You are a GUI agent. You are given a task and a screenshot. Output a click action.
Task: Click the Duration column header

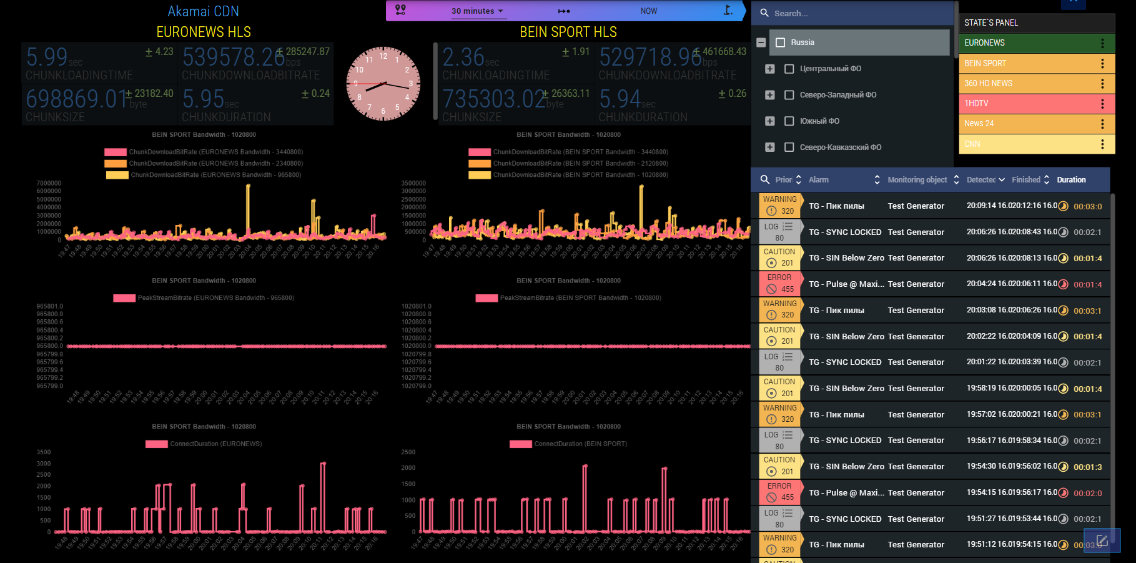click(1071, 180)
